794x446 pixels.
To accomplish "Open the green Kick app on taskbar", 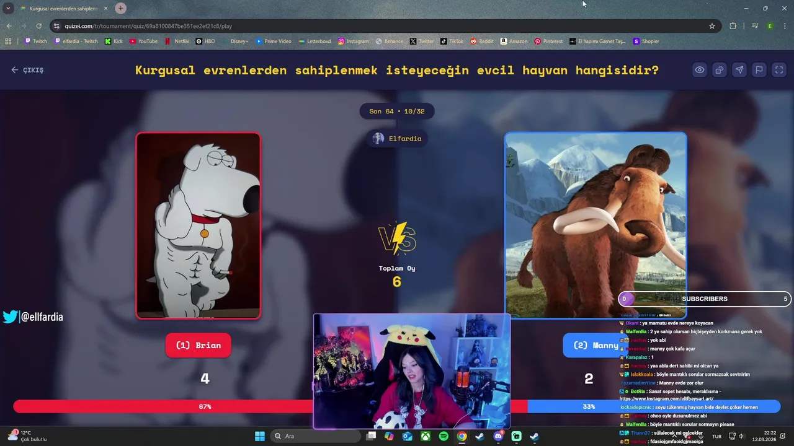I will click(516, 436).
